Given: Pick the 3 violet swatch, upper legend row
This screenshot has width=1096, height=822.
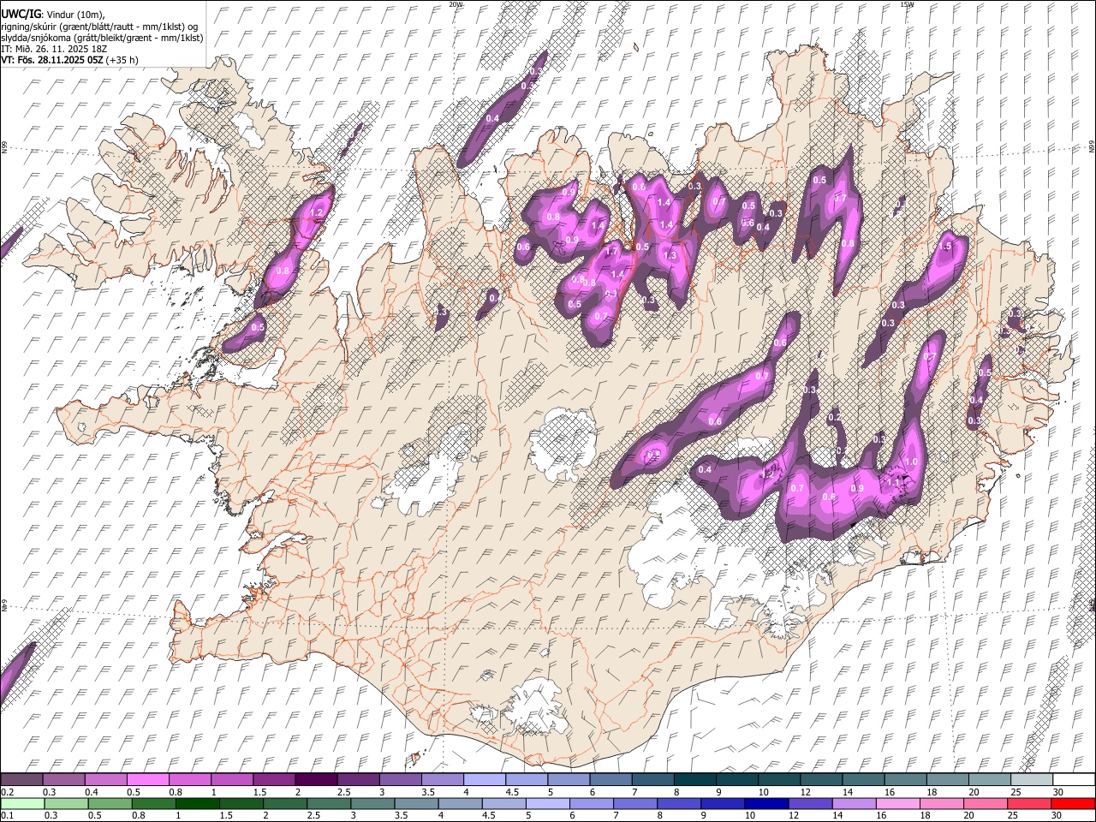Looking at the screenshot, I should 400,779.
